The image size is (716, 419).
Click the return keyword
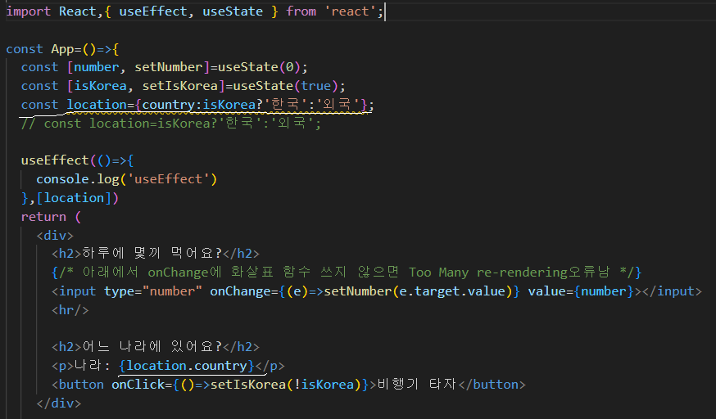(43, 217)
